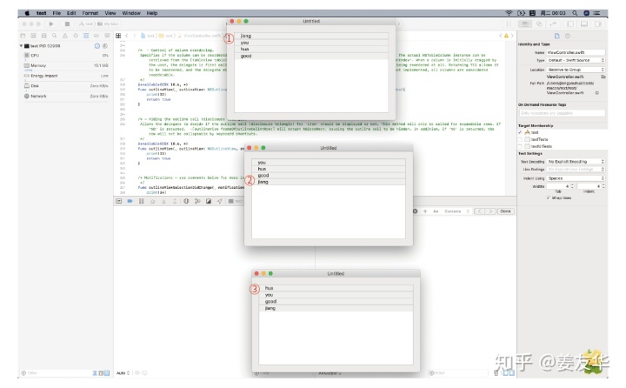Check the textUITests target membership
Viewport: 626px width, 388px height.
coord(520,146)
